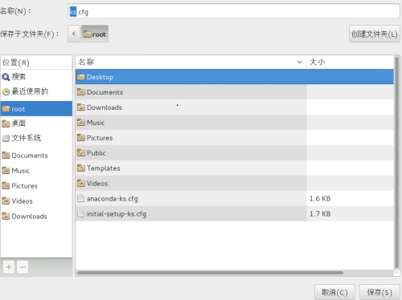The width and height of the screenshot is (402, 300).
Task: Select 搜索 in the places sidebar
Action: [x=36, y=77]
